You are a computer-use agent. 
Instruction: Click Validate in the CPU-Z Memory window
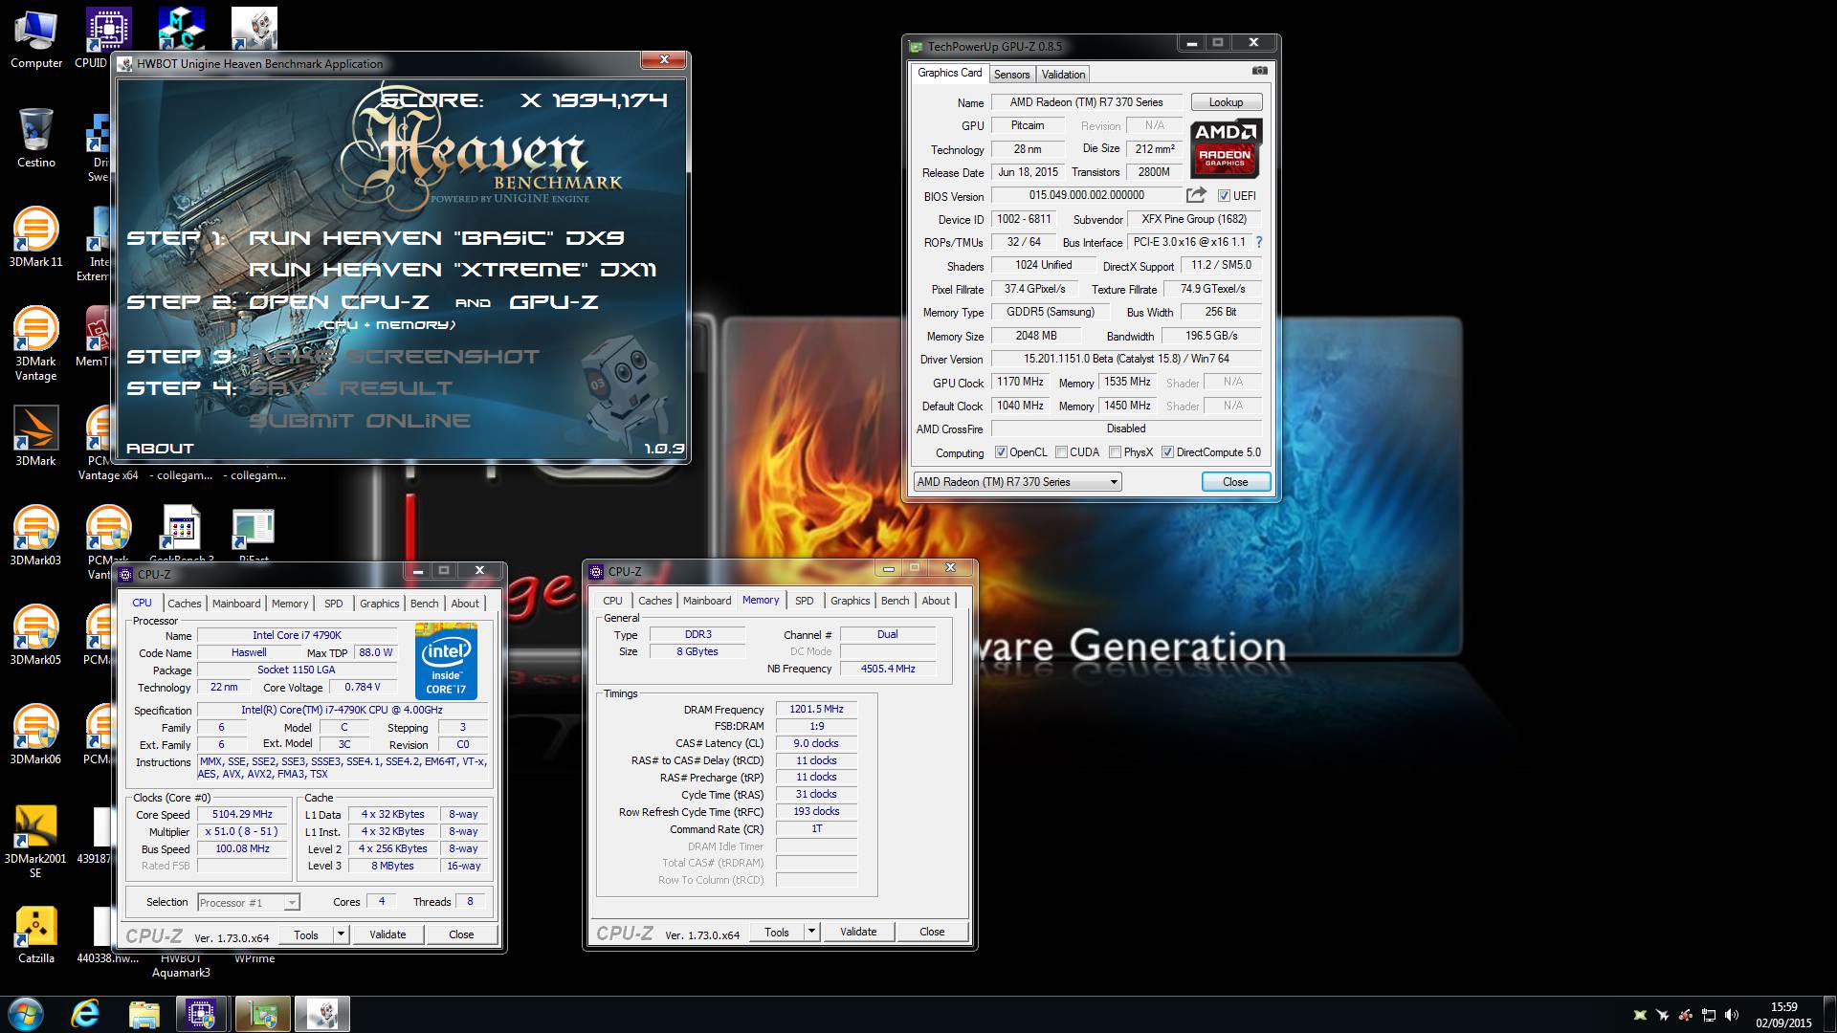(858, 932)
